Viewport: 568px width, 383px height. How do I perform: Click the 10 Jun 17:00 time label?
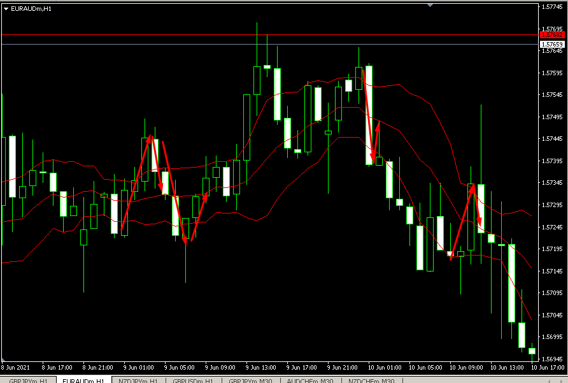pyautogui.click(x=548, y=368)
